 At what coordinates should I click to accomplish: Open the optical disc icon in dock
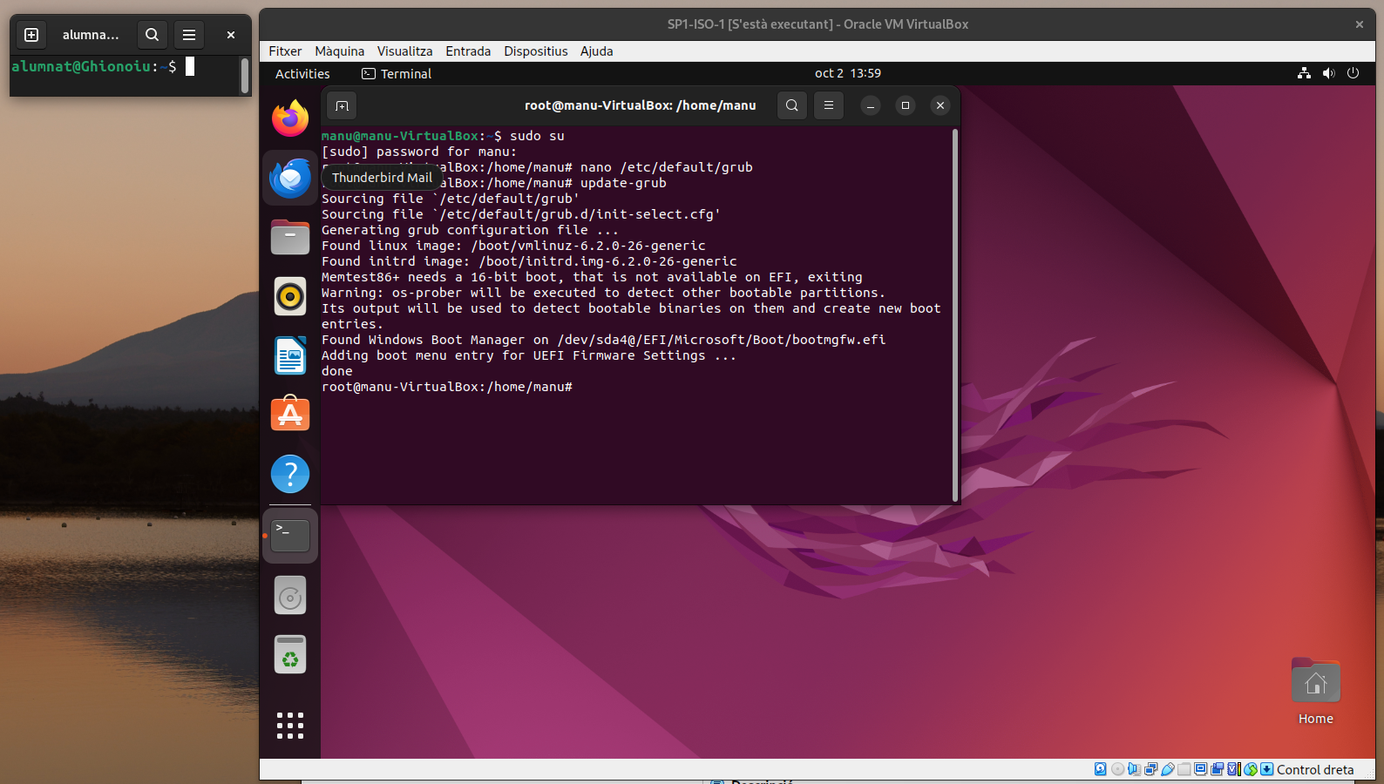tap(290, 596)
